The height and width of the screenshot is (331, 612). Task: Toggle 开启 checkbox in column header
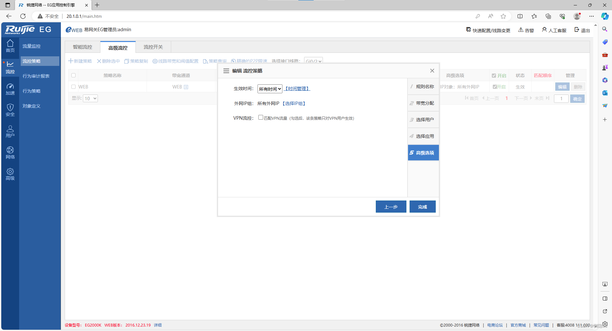tap(494, 76)
